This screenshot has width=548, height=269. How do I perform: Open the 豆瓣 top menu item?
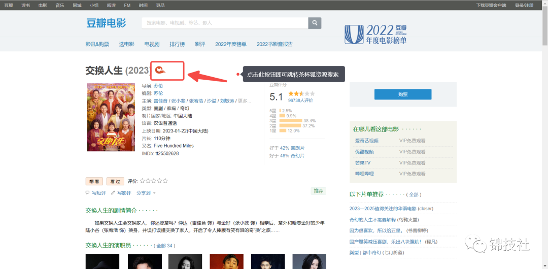pos(9,5)
